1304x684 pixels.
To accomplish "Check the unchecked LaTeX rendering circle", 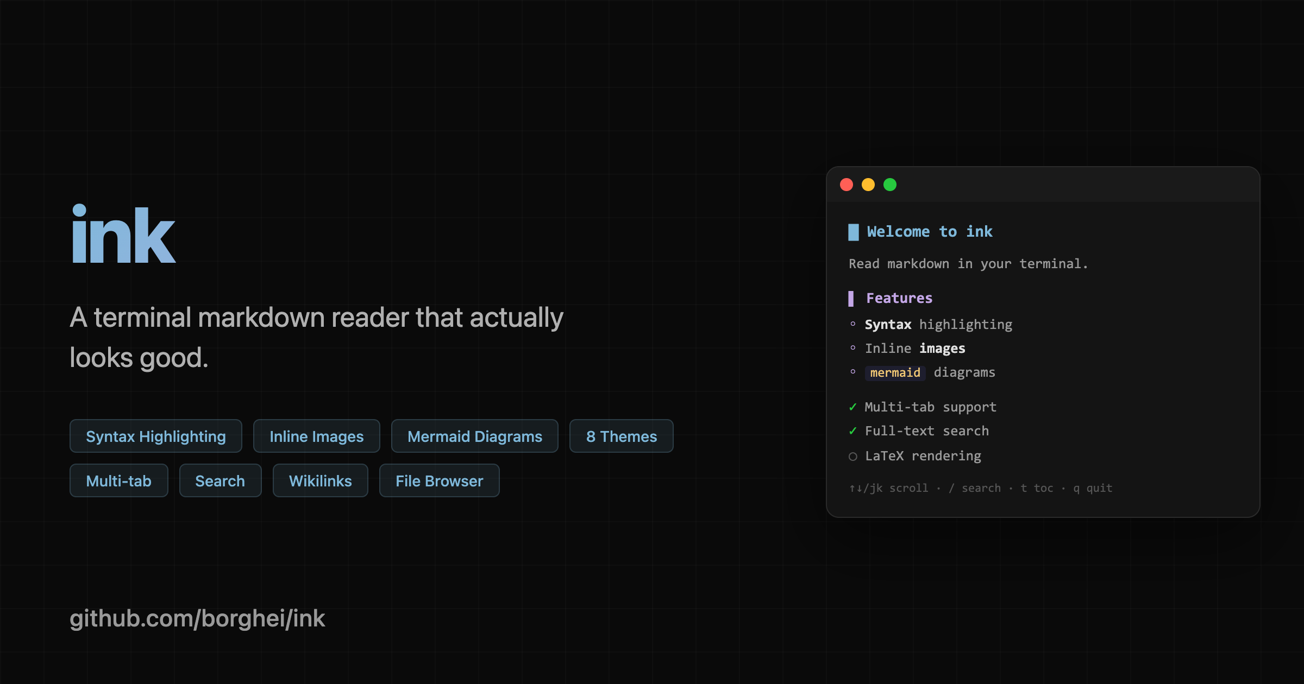I will (x=853, y=457).
